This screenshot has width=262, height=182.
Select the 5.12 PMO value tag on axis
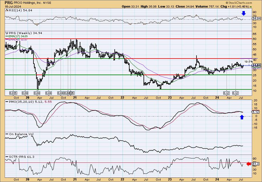coord(256,112)
